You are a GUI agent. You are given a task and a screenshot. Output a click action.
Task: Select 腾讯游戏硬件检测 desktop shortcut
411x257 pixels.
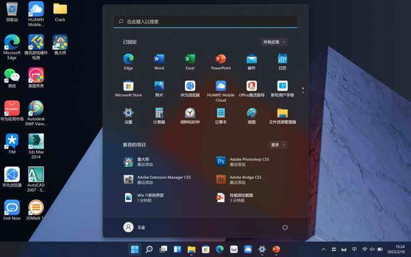tap(36, 47)
